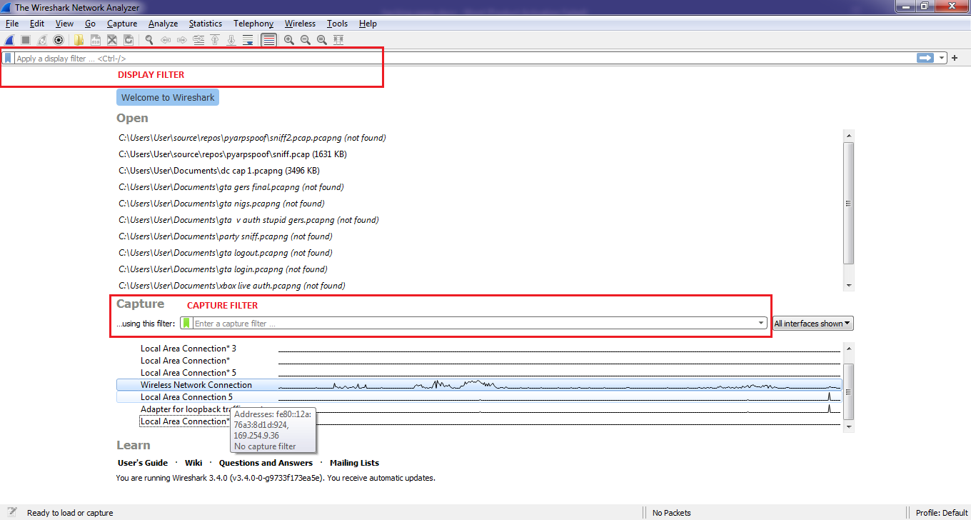Open the capture filter dropdown arrow
This screenshot has height=520, width=971.
[761, 324]
